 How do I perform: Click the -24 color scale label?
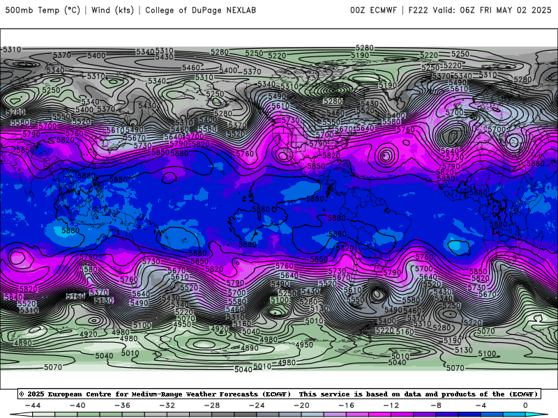coord(257,405)
